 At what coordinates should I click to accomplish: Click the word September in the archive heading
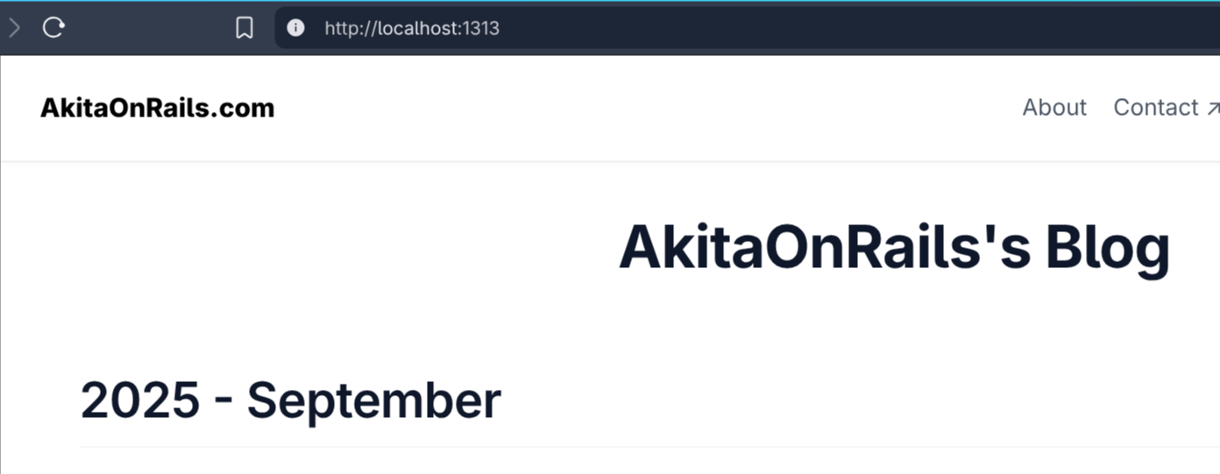(x=374, y=401)
